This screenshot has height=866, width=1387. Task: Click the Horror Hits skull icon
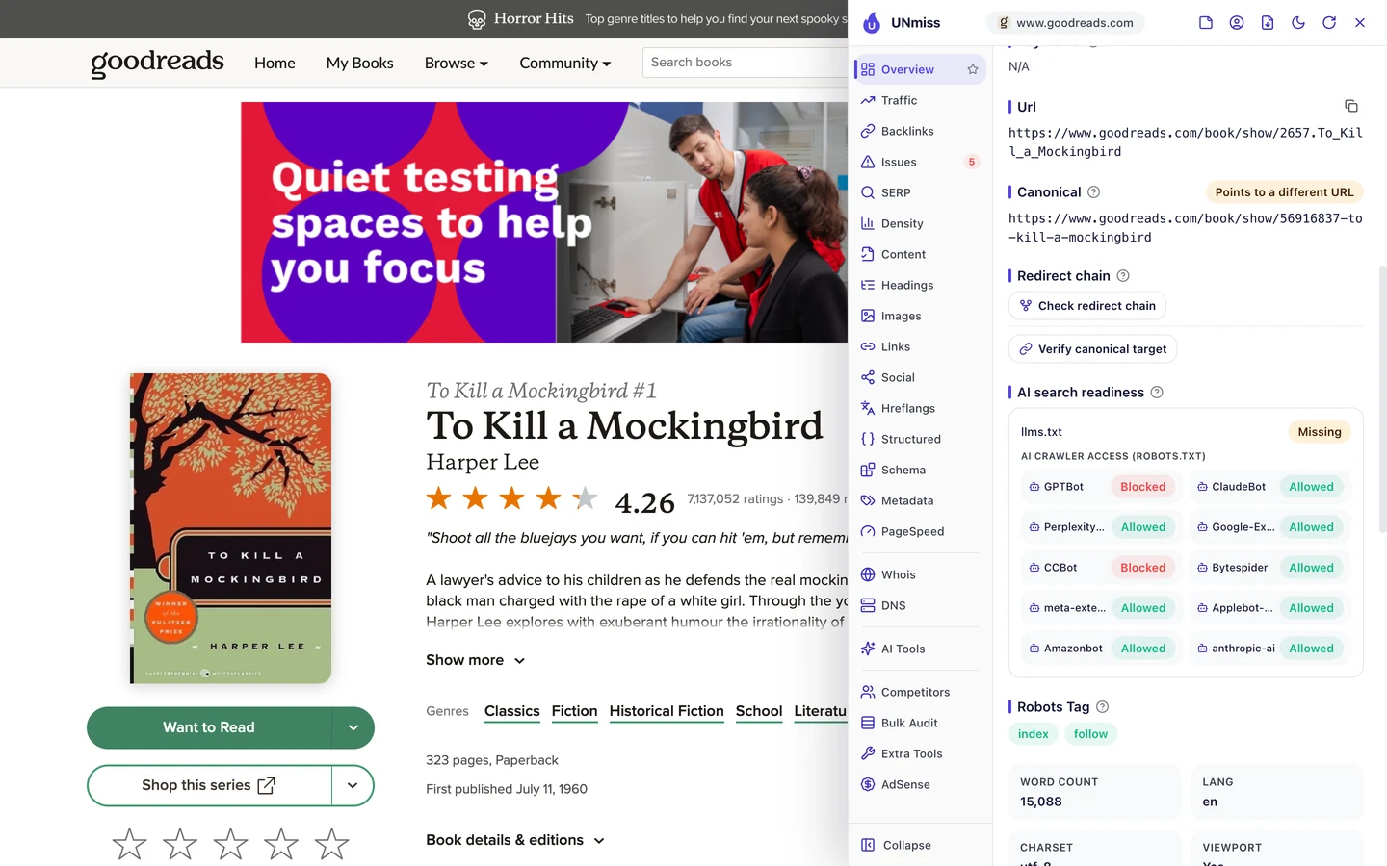tap(477, 19)
